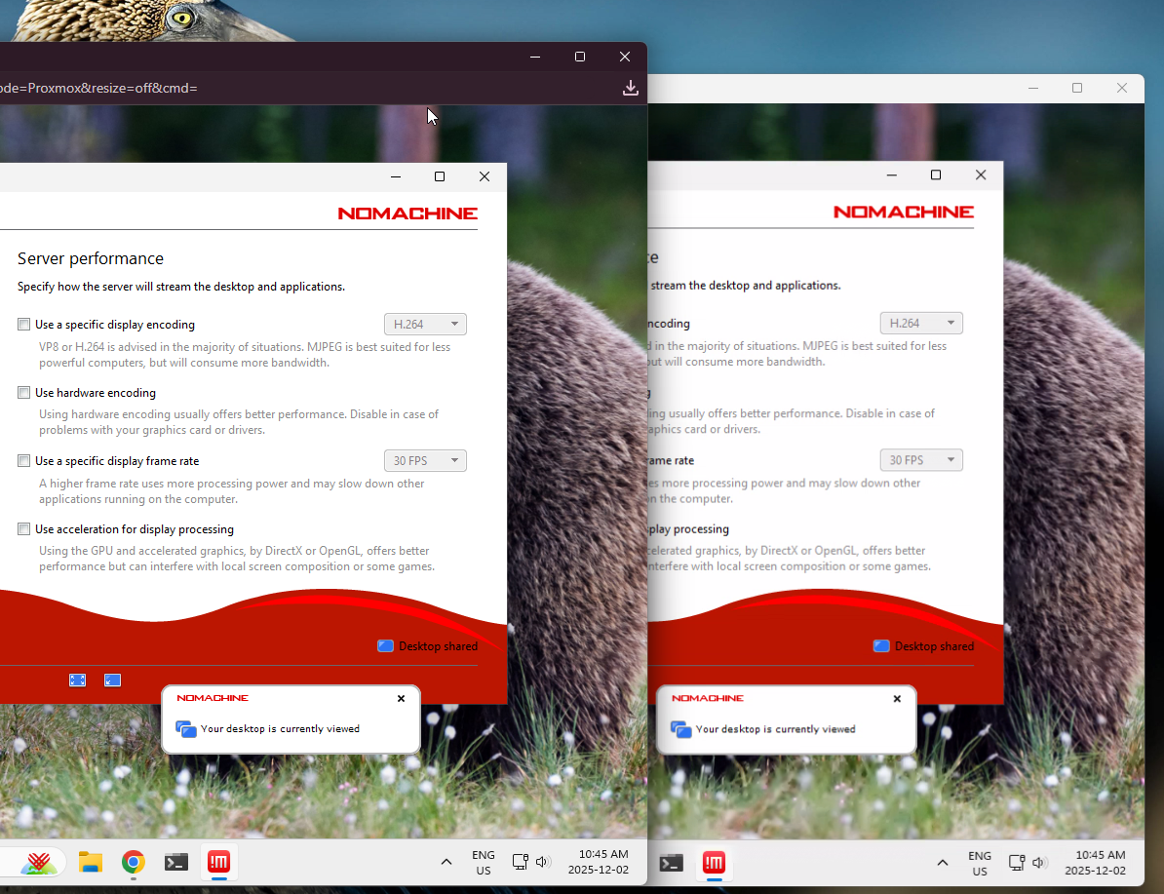Viewport: 1164px width, 894px height.
Task: Click 'Desktop shared' in the front NoMachine window
Action: (428, 646)
